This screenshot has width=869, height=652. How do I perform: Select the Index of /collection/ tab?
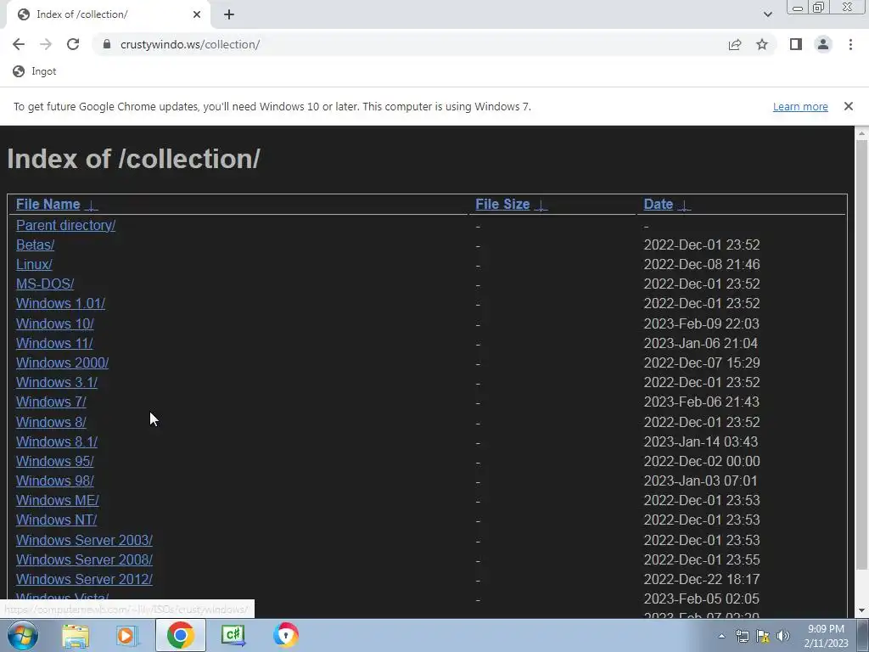[108, 14]
